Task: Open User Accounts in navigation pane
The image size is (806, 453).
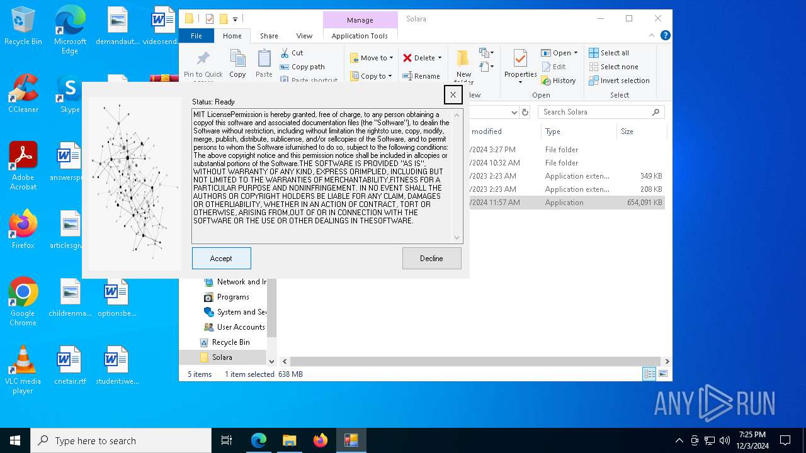Action: [234, 327]
